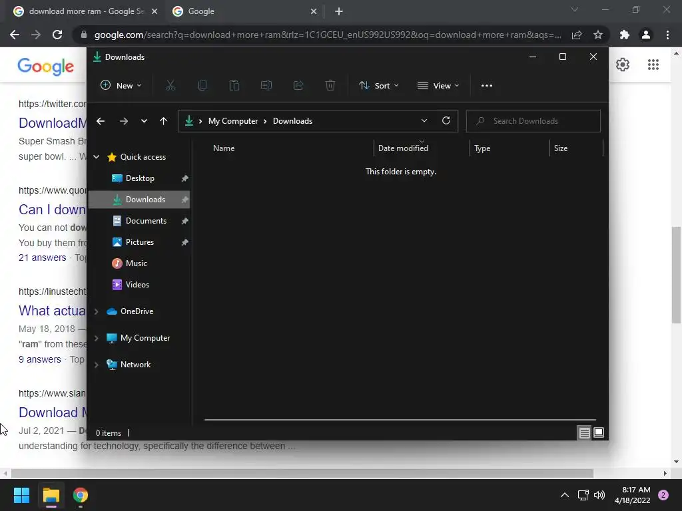This screenshot has width=682, height=511.
Task: Go up one folder level
Action: coord(163,121)
